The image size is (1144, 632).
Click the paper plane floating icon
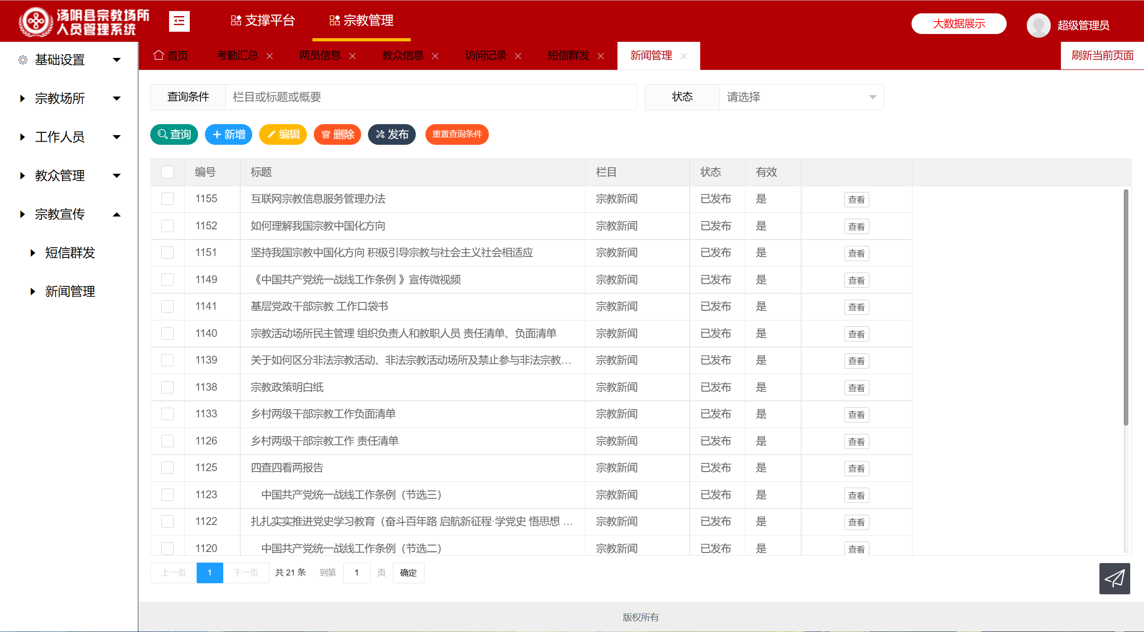tap(1115, 578)
